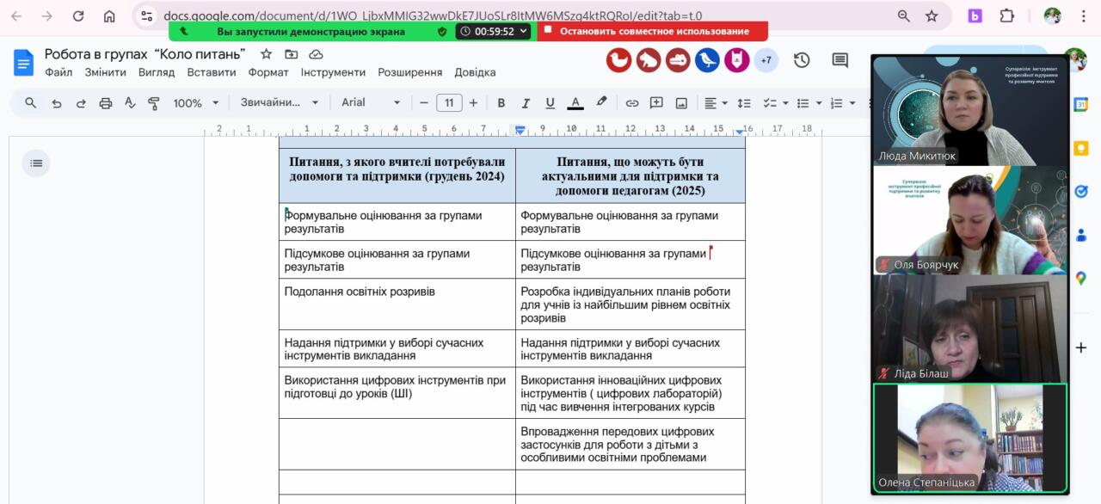The height and width of the screenshot is (504, 1101).
Task: Open the Довідка menu
Action: tap(475, 72)
